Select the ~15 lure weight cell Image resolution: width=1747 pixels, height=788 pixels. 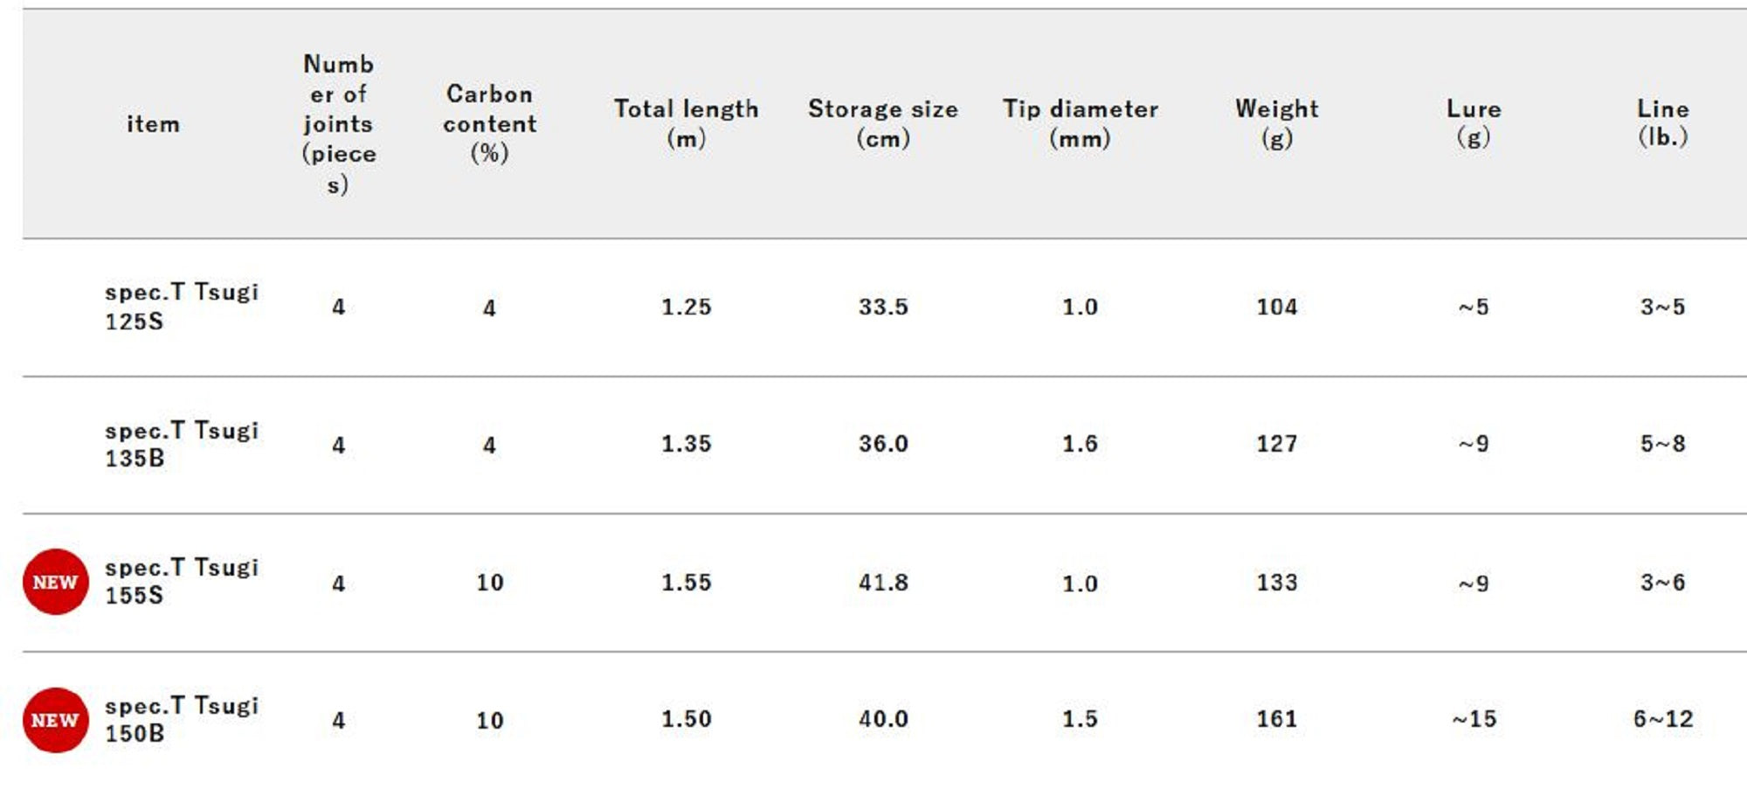(x=1474, y=719)
